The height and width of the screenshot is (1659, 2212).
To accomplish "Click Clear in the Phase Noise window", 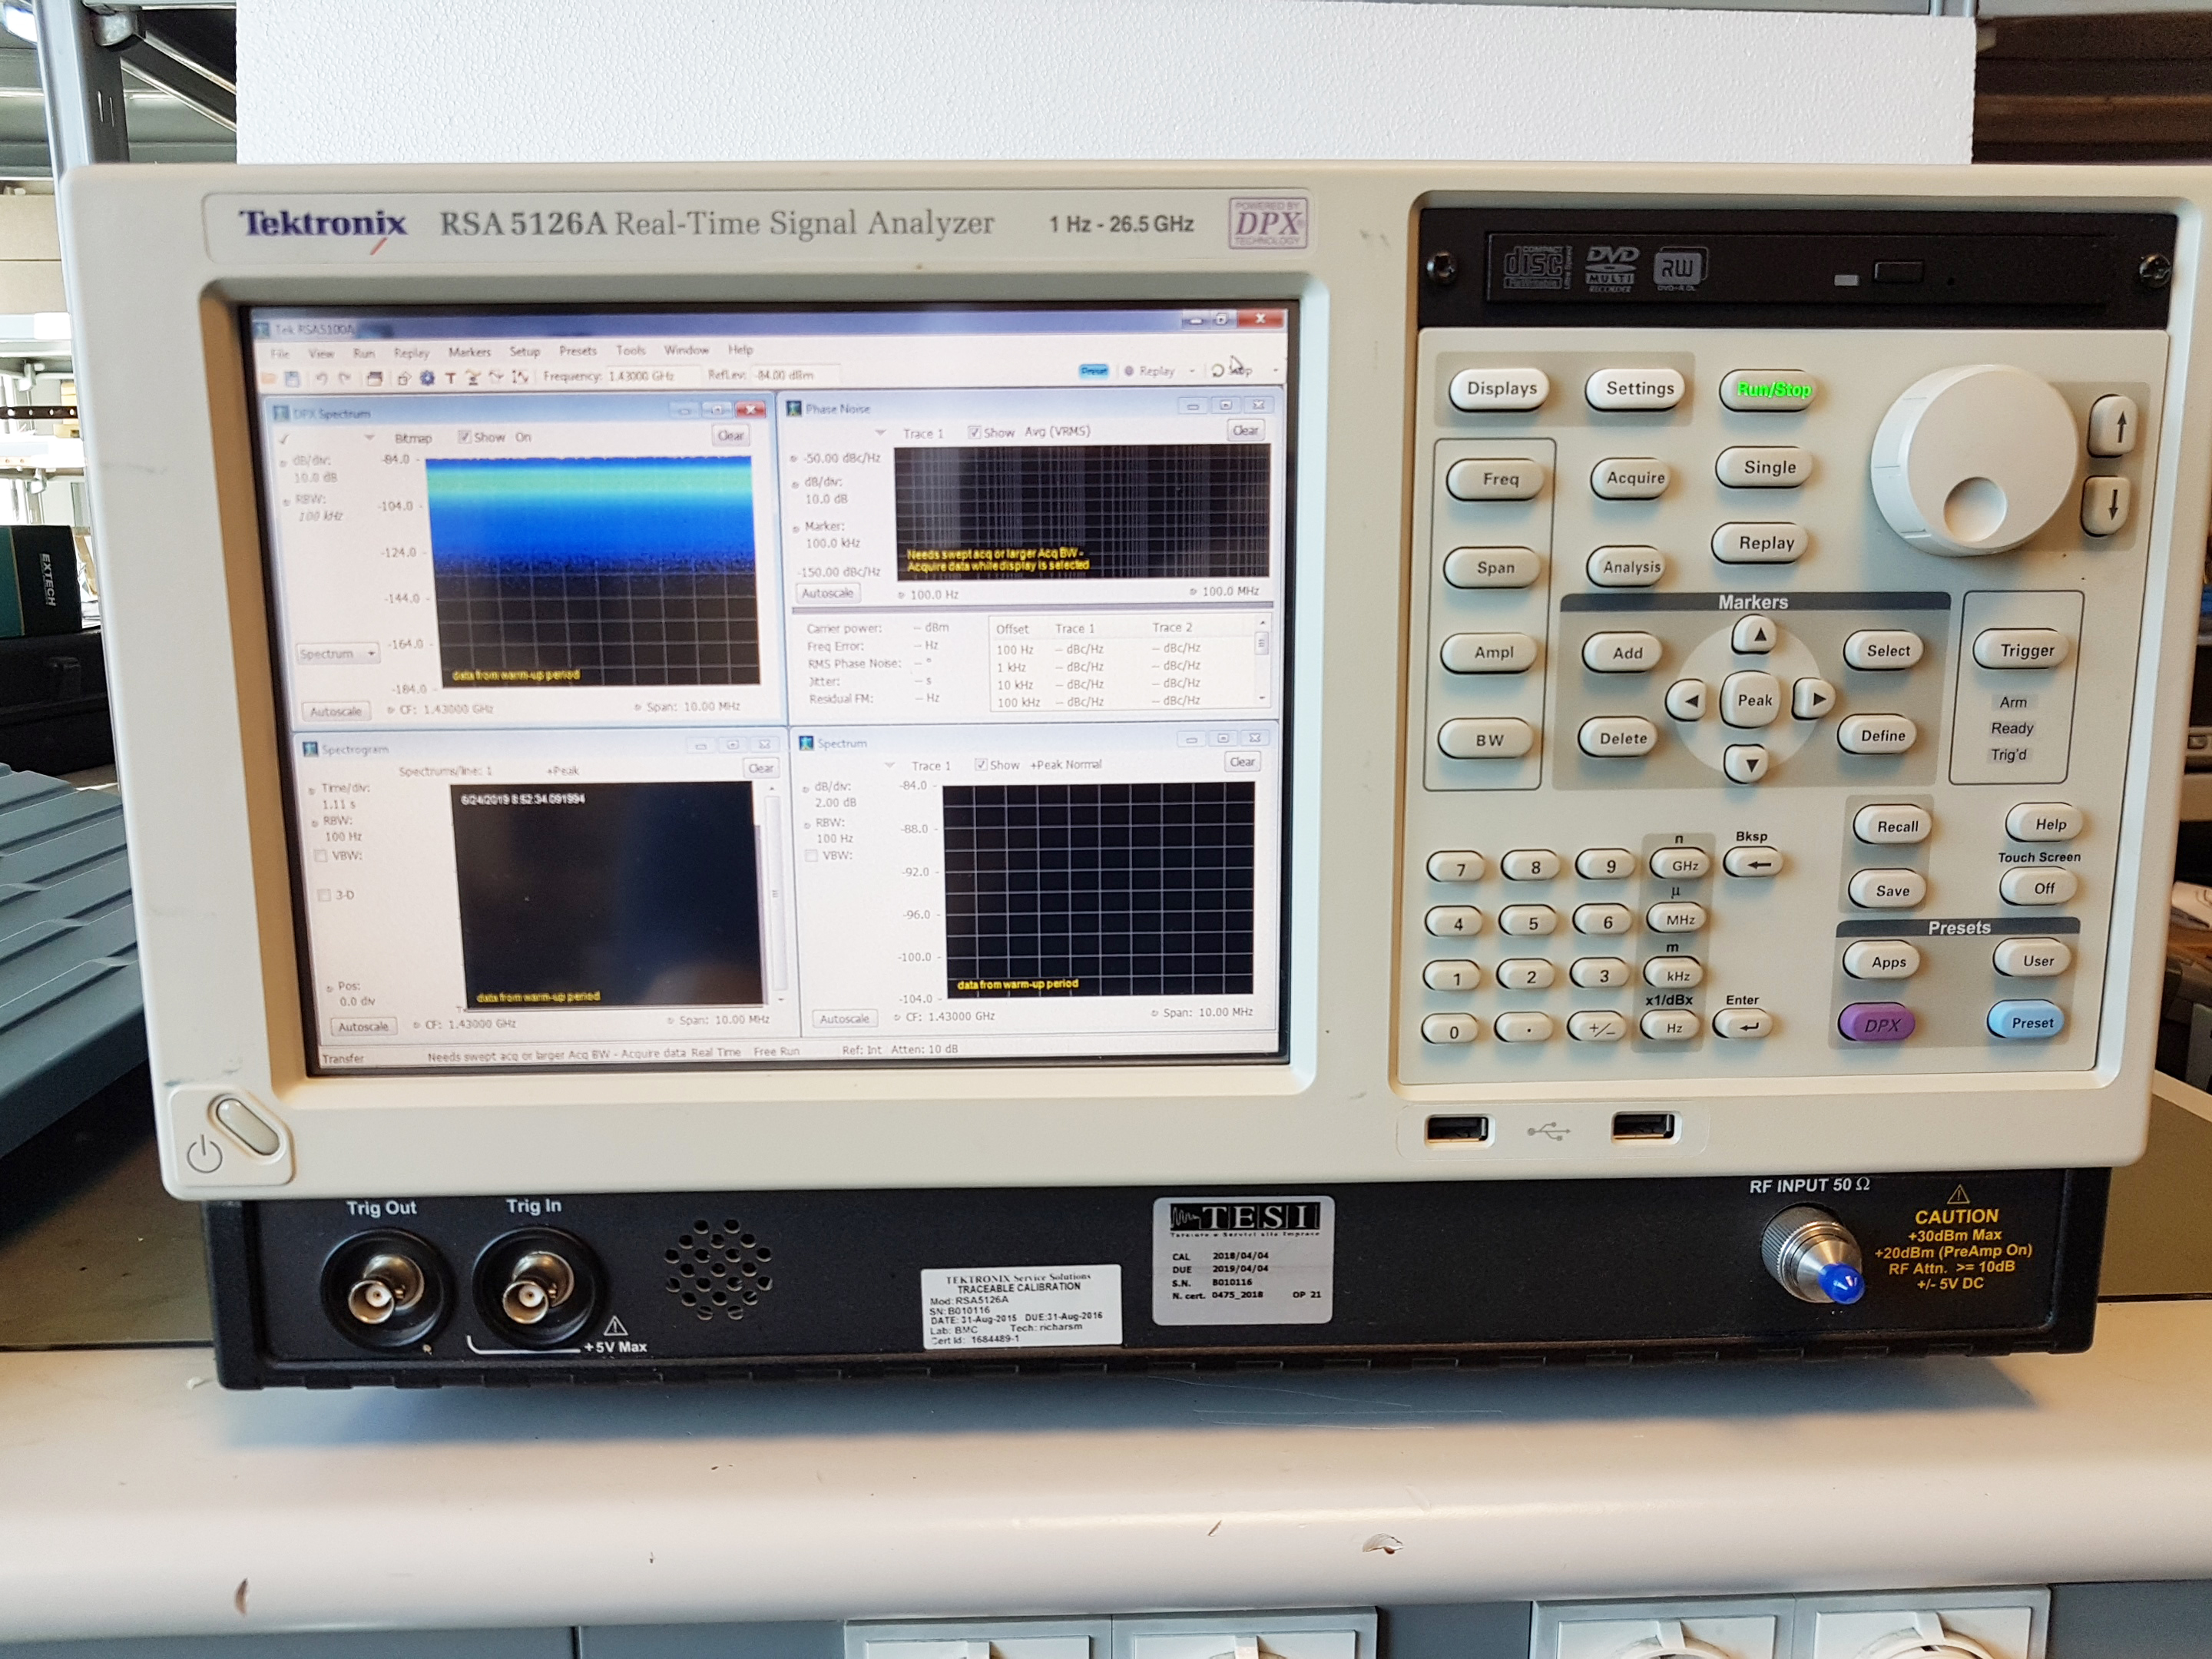I will (1246, 431).
